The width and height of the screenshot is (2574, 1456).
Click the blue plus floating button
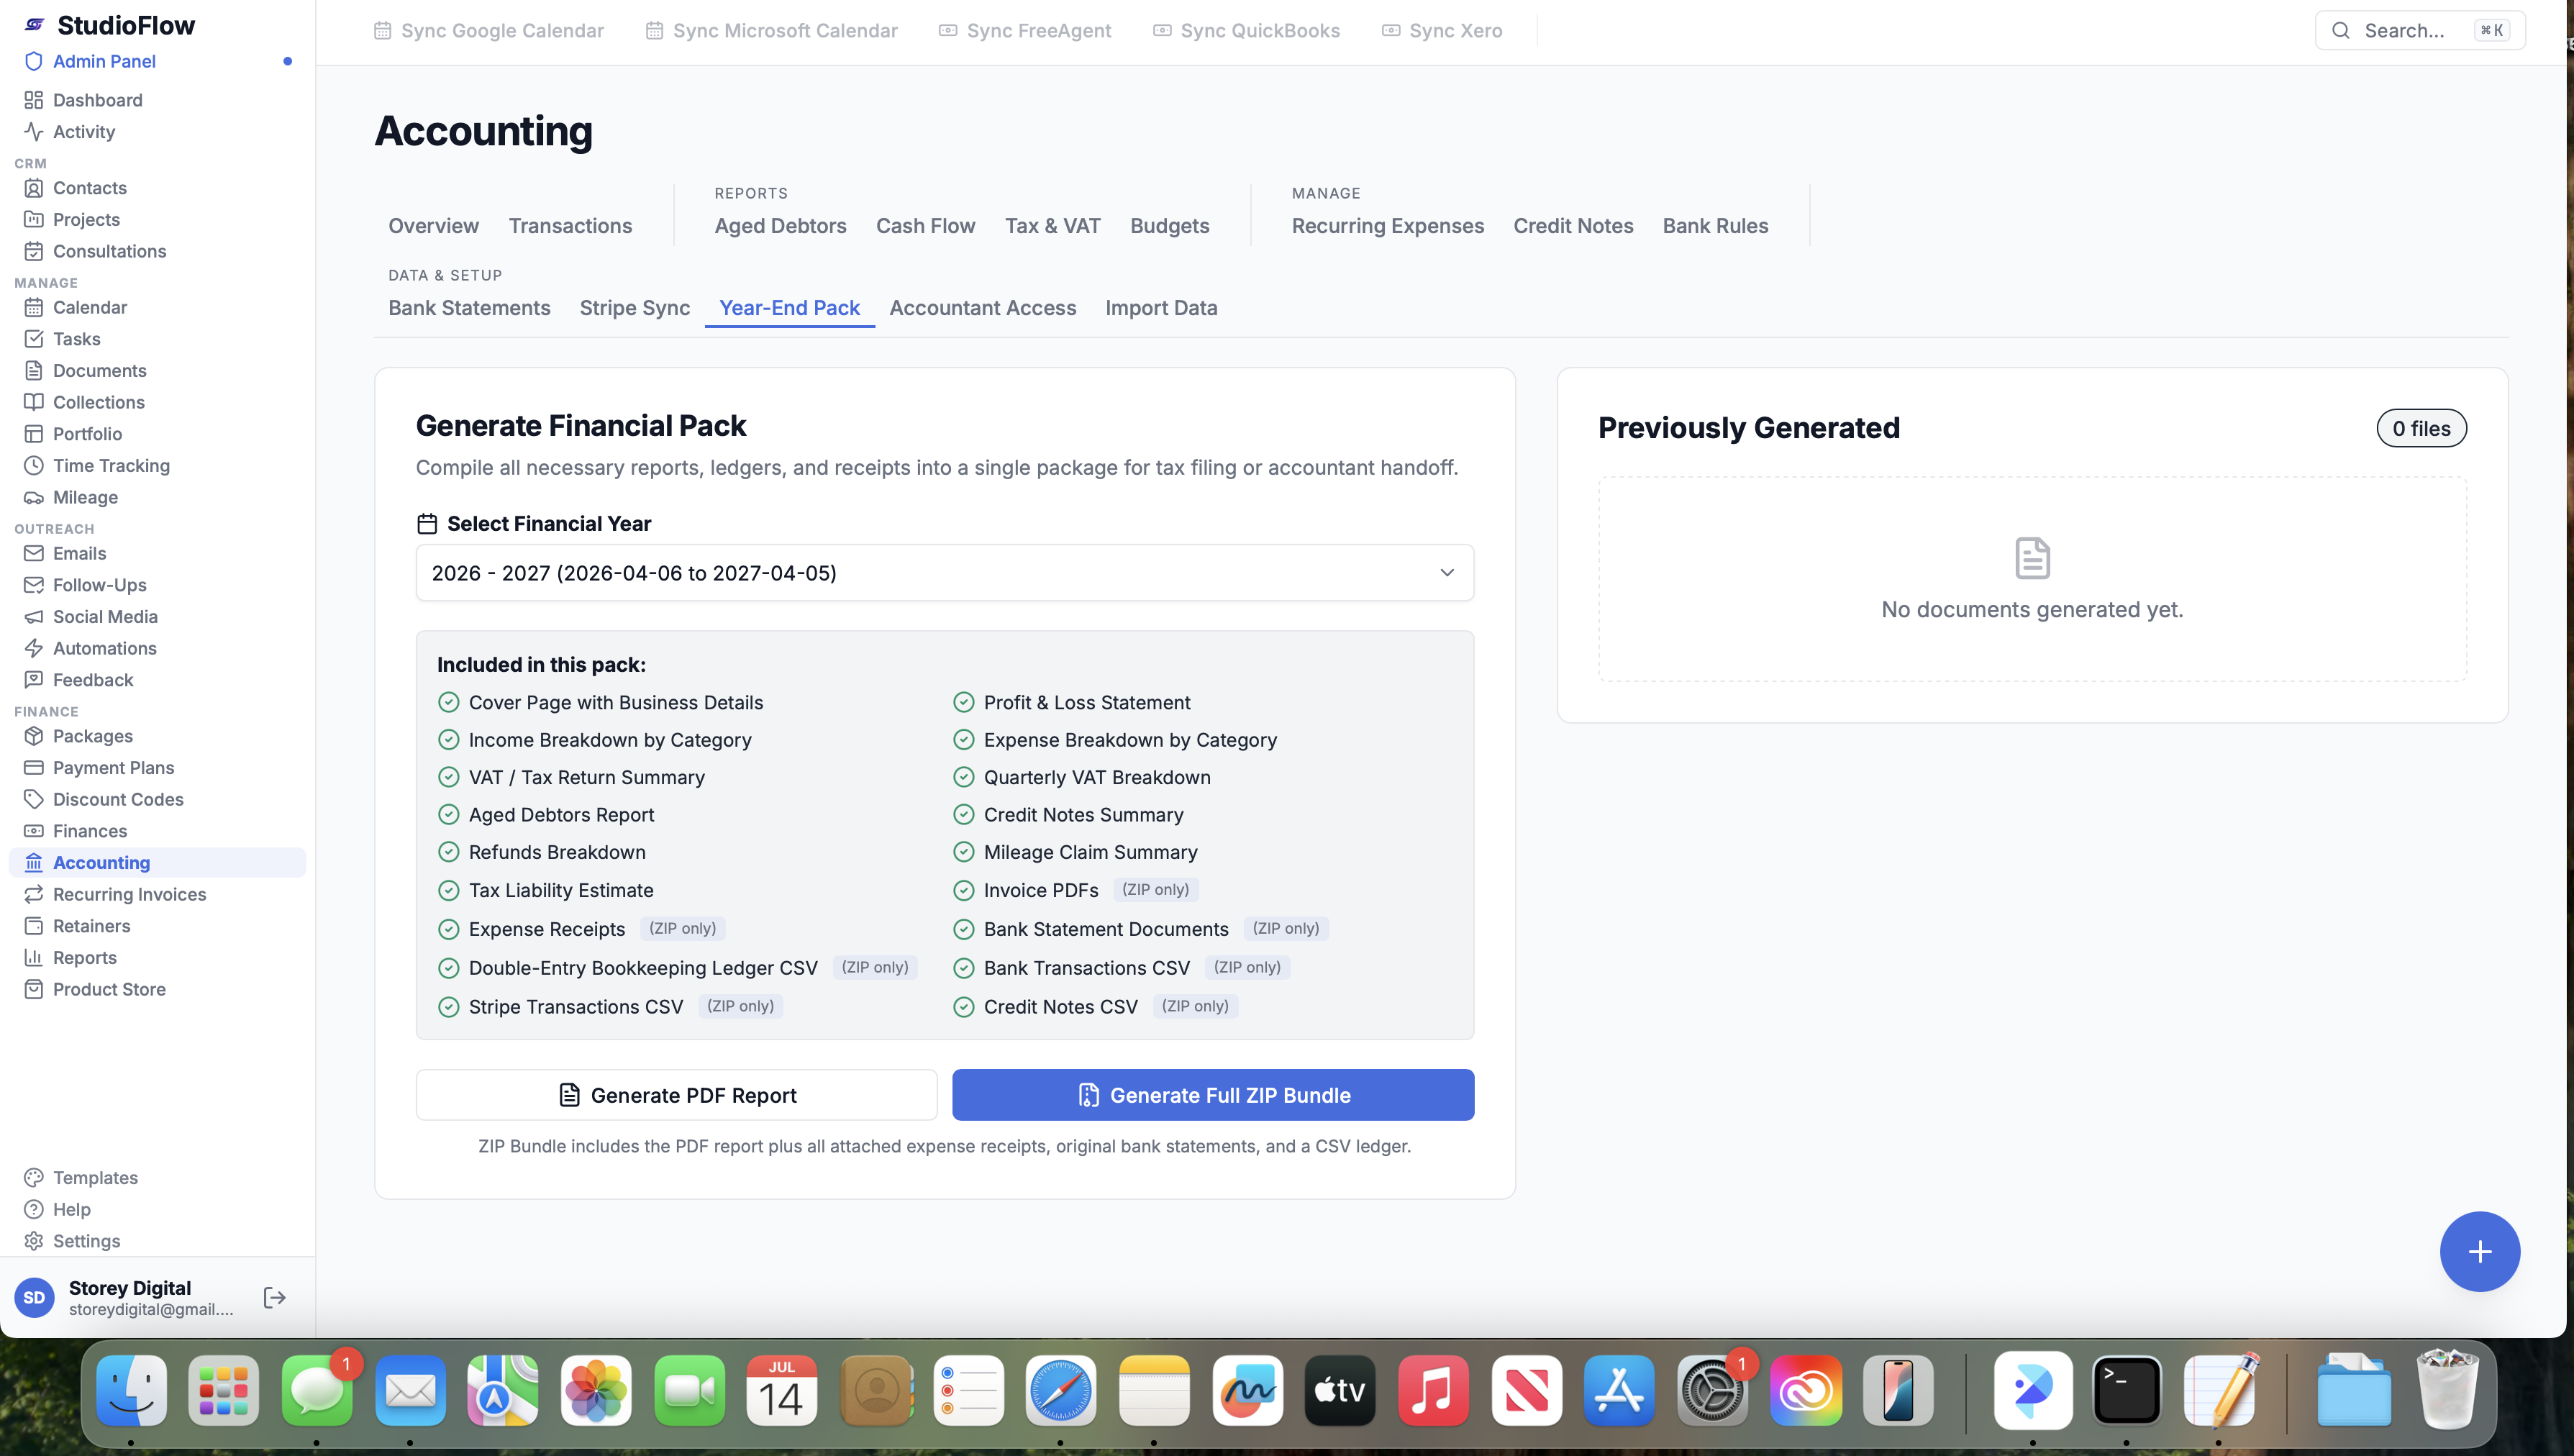(x=2479, y=1251)
